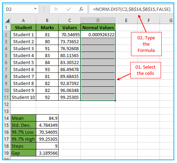Image resolution: width=177 pixels, height=163 pixels.
Task: Click the Name Box showing D2
Action: [21, 9]
